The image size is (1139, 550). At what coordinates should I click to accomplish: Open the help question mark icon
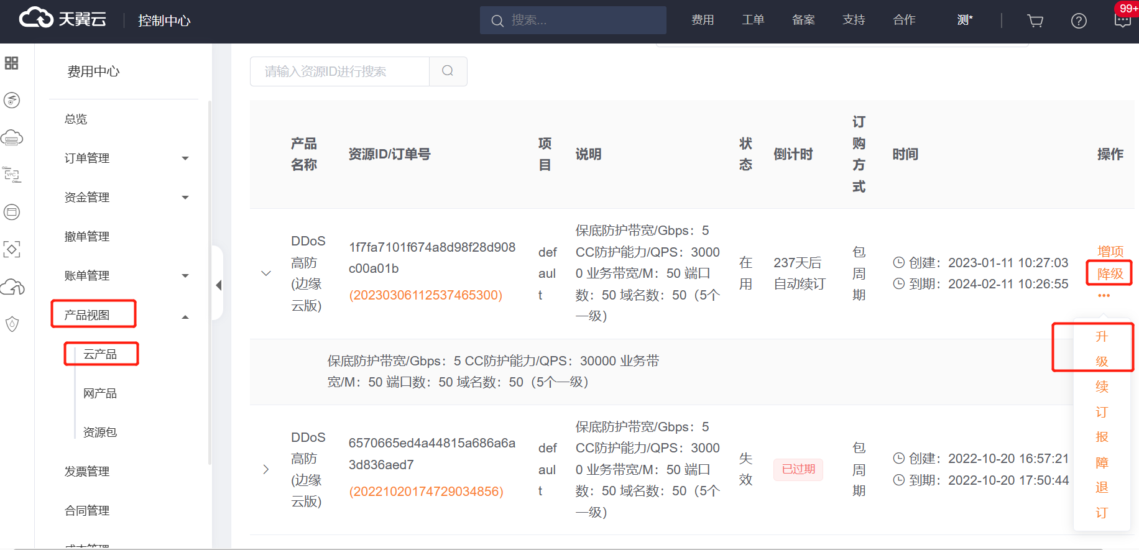[x=1079, y=21]
